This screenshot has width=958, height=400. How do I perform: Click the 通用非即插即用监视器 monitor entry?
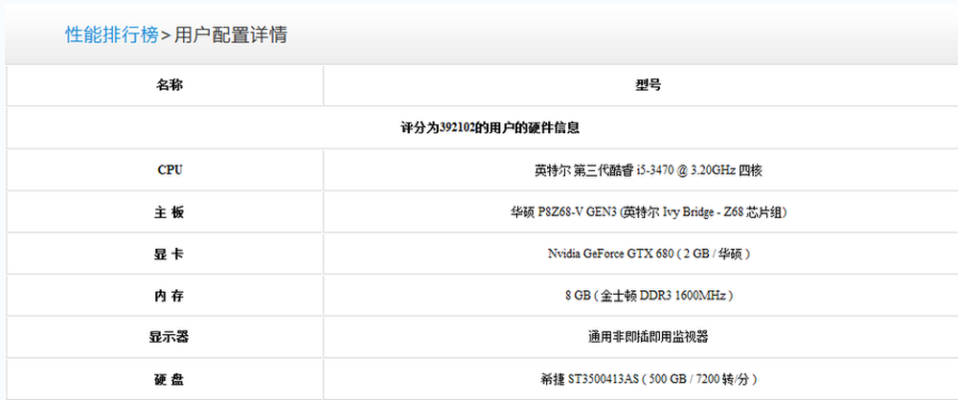[x=649, y=337]
